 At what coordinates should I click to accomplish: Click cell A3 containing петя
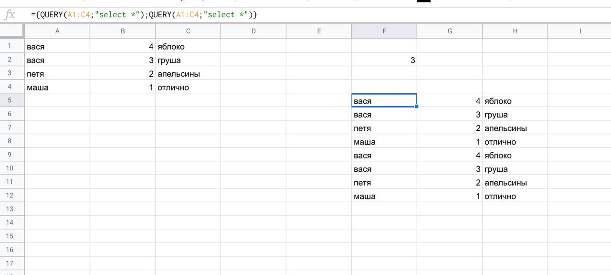(x=57, y=74)
